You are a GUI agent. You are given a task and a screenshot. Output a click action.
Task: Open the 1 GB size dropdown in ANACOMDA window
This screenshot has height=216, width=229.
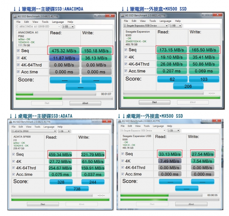coord(68,27)
